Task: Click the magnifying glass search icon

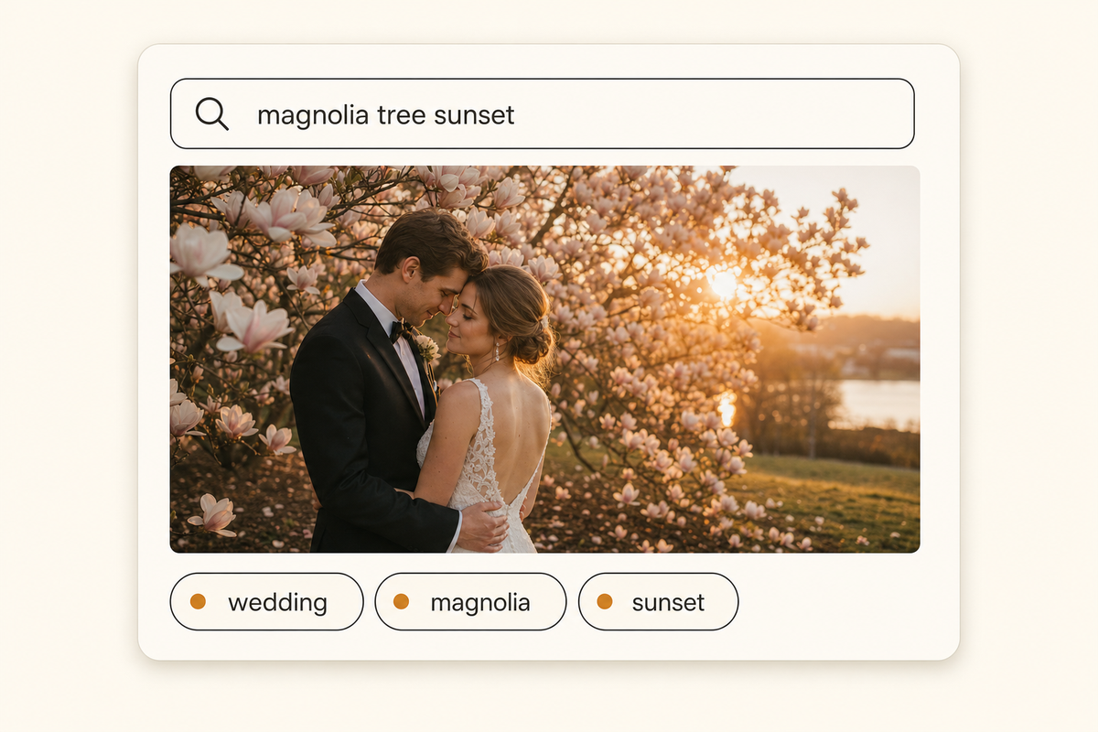Action: tap(211, 113)
